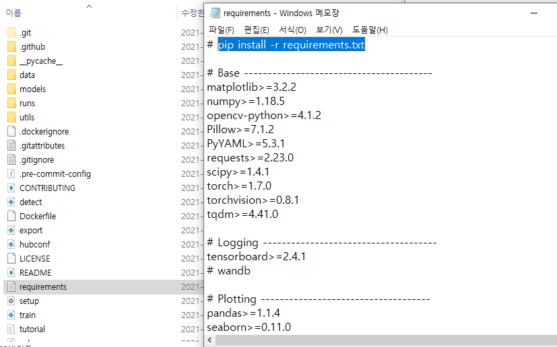
Task: Select the 'models' folder name
Action: (x=33, y=89)
